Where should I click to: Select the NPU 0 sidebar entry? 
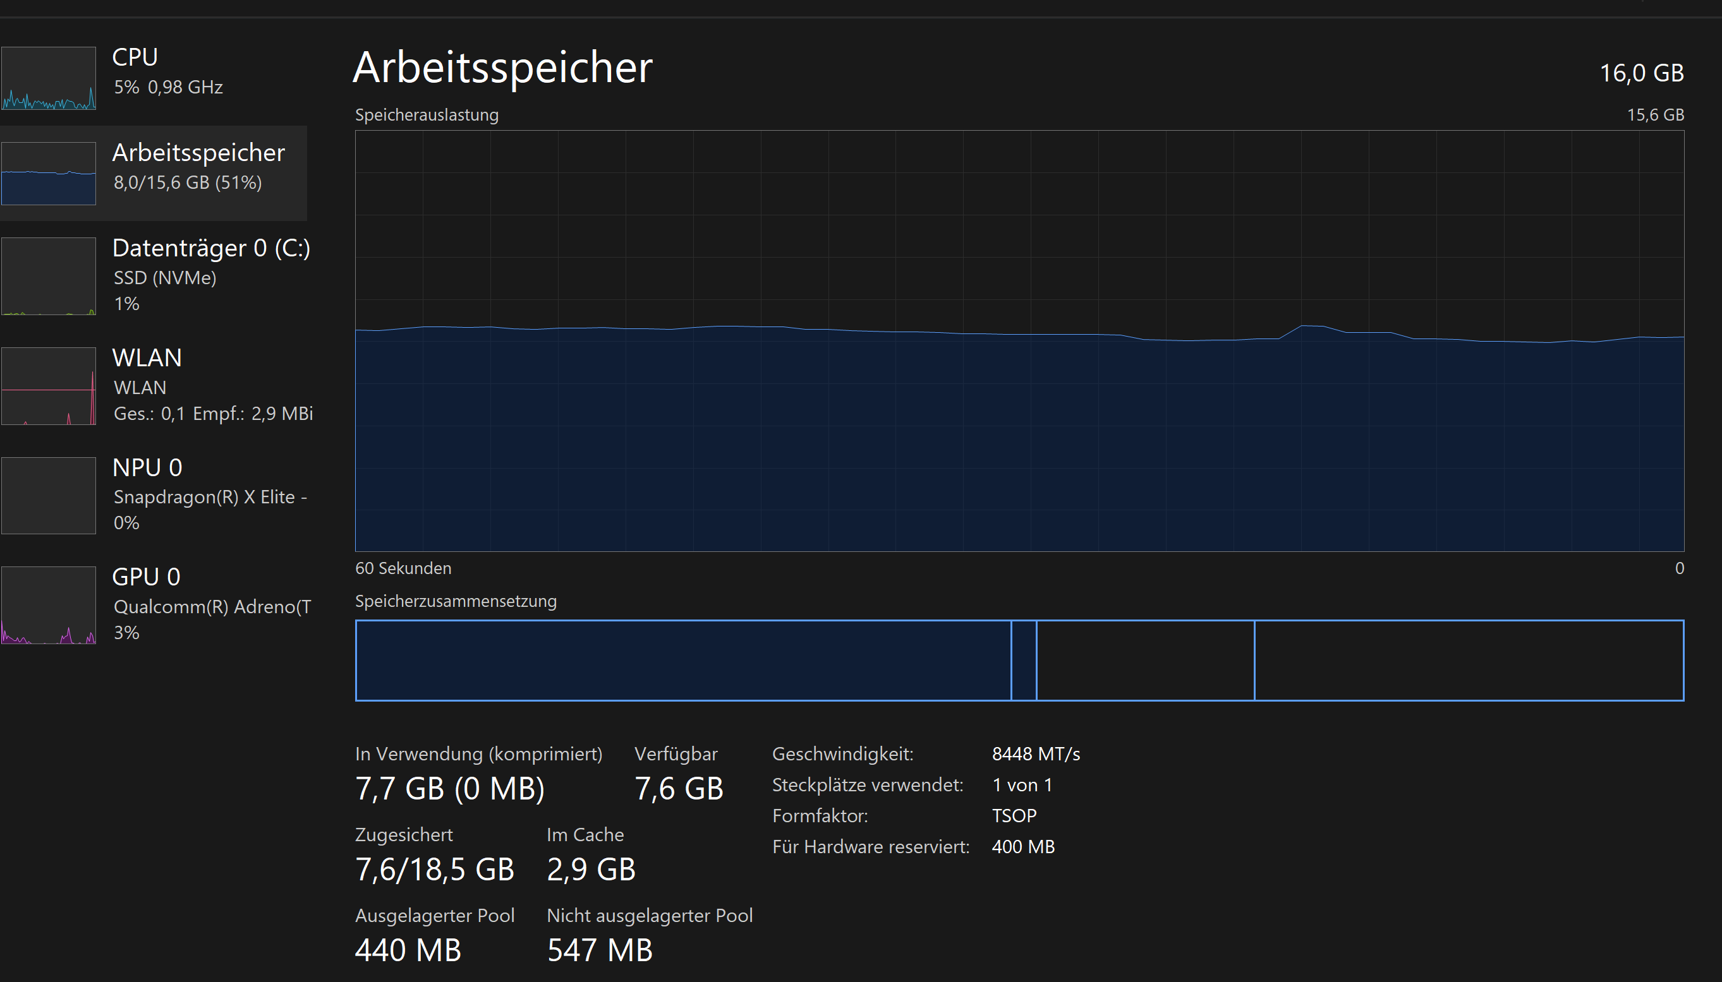[x=154, y=495]
